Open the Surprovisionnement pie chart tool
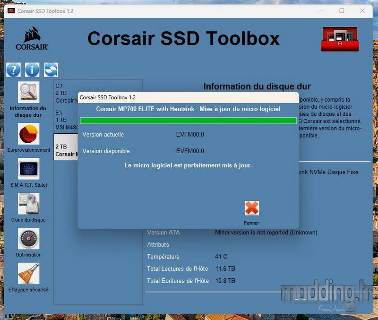Viewport: 378px width, 320px height. pos(28,134)
